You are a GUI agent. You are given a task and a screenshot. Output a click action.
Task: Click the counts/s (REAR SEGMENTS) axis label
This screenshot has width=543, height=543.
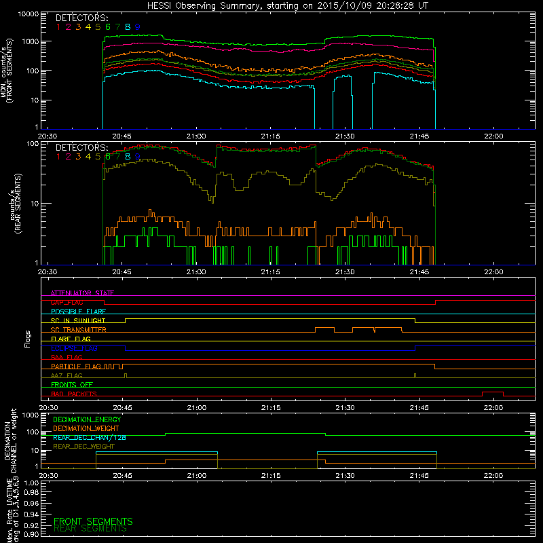click(16, 203)
